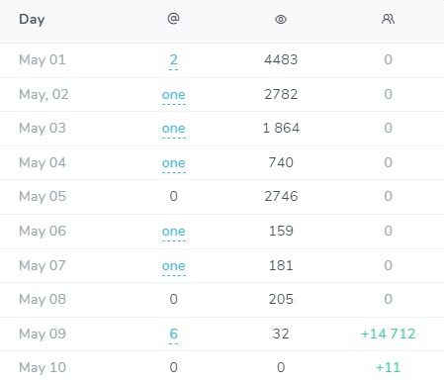The image size is (444, 384).
Task: Open the 2 mentions link for May 01
Action: tap(173, 60)
